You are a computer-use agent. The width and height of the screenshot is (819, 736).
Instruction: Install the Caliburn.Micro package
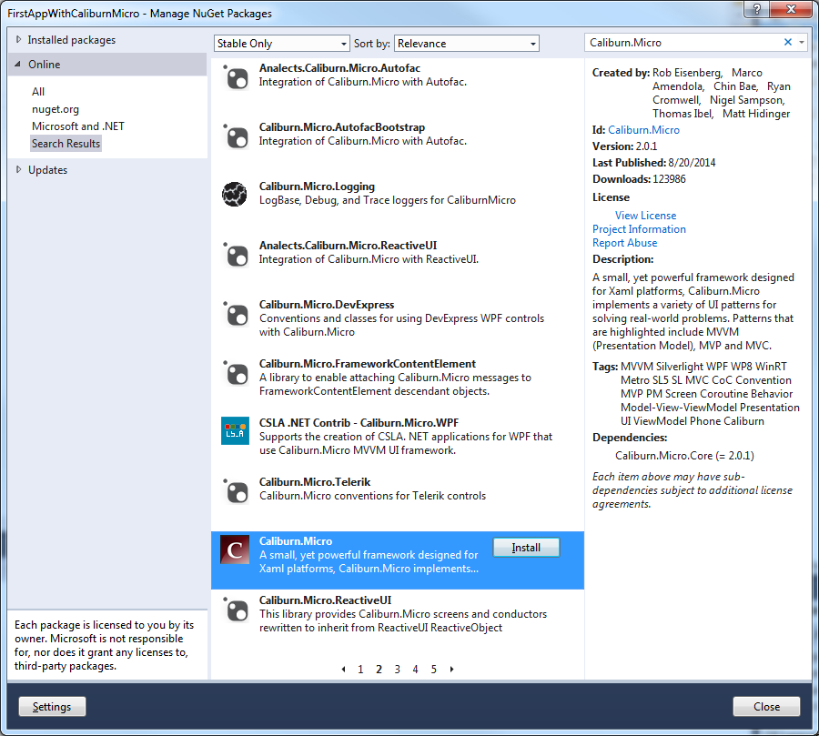pos(526,548)
